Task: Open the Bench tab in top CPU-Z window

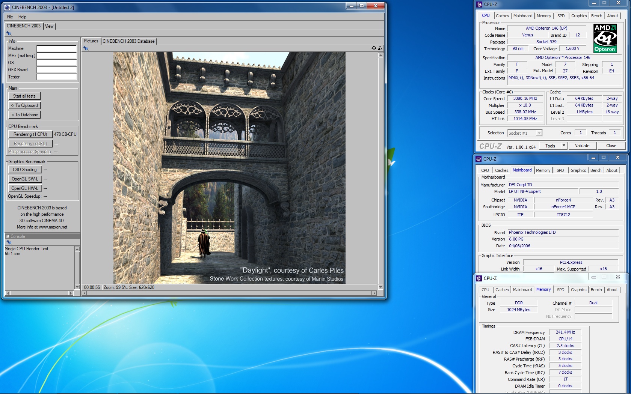Action: (596, 16)
